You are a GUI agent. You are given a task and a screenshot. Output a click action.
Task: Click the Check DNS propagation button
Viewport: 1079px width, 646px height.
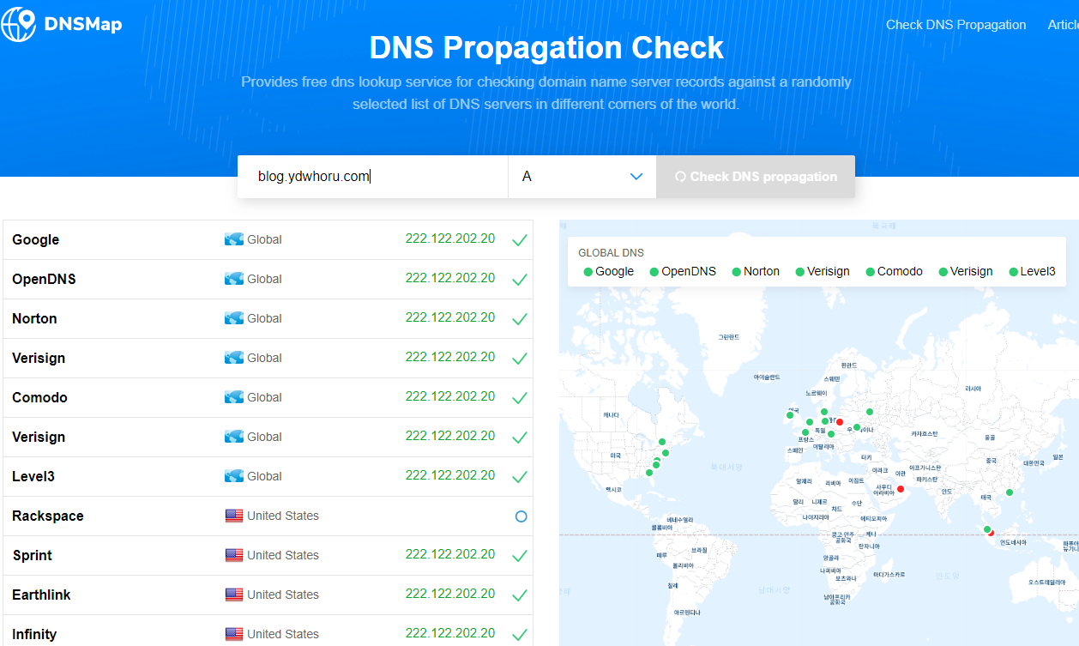click(x=756, y=177)
